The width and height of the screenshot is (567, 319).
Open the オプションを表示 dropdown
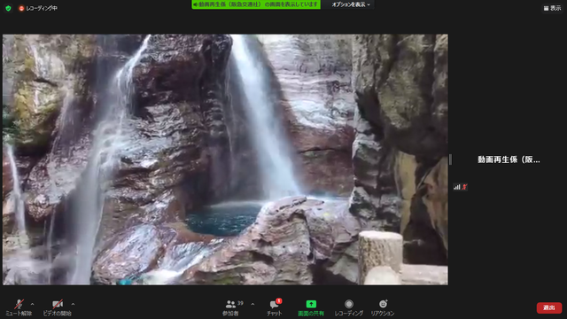(x=351, y=4)
